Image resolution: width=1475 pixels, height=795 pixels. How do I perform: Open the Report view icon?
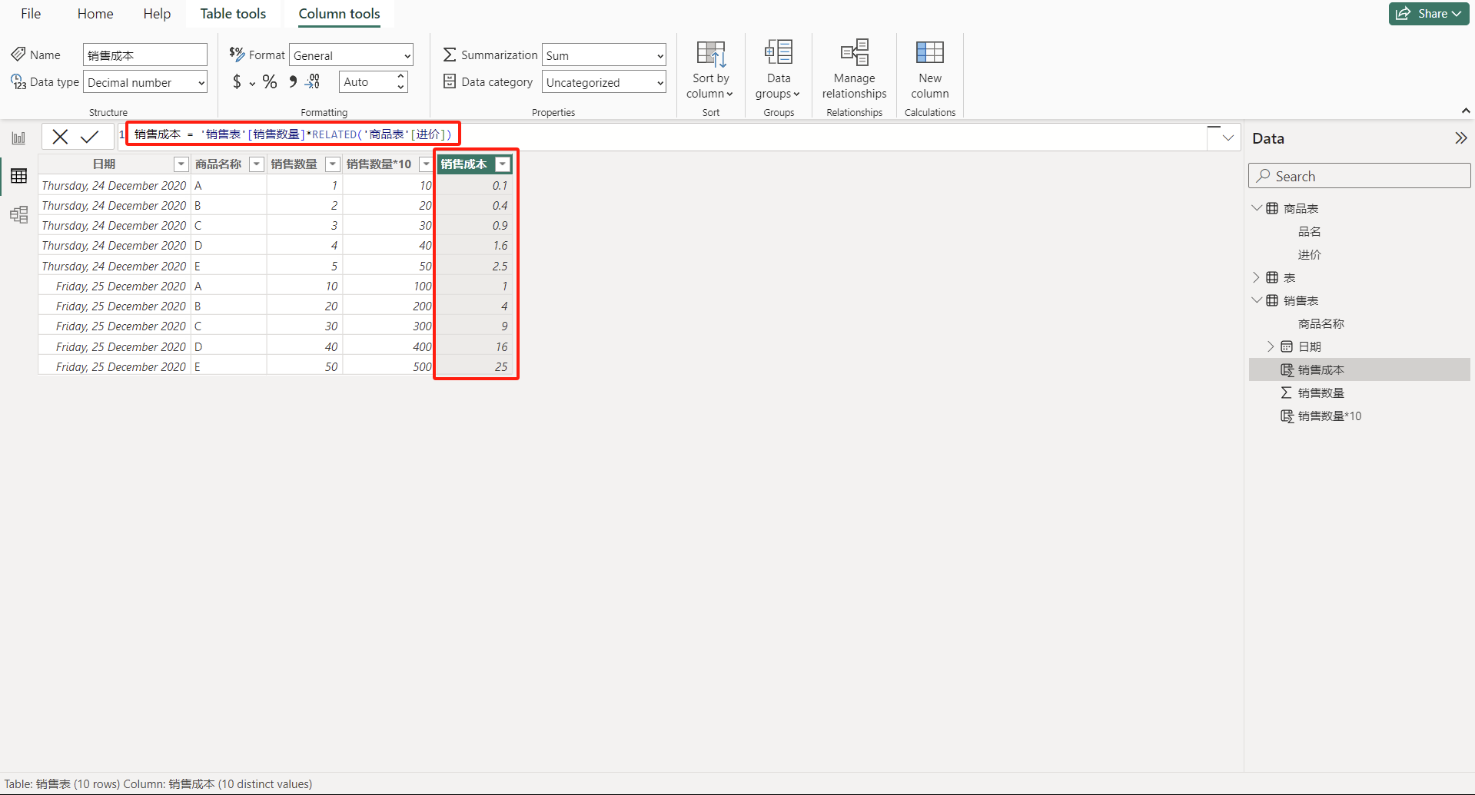tap(18, 138)
